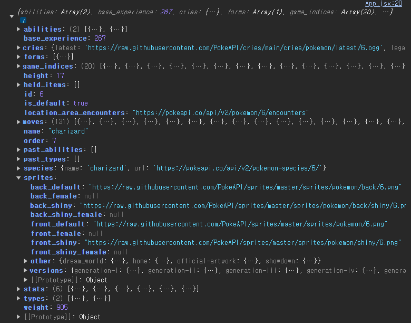Click the pokemon-species URL in species row
The height and width of the screenshot is (323, 411).
point(238,168)
